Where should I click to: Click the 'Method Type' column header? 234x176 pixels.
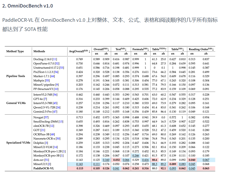(15, 51)
